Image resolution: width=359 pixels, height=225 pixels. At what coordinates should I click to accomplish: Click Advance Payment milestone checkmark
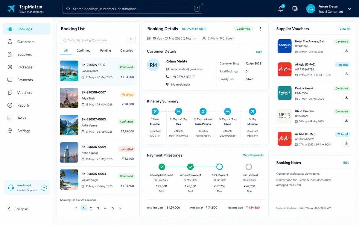[x=191, y=167]
